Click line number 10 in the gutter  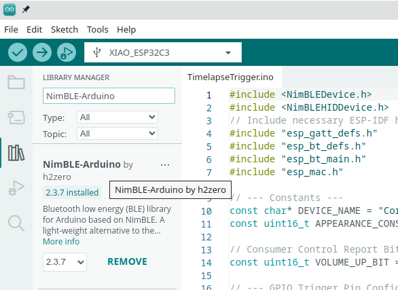[206, 211]
